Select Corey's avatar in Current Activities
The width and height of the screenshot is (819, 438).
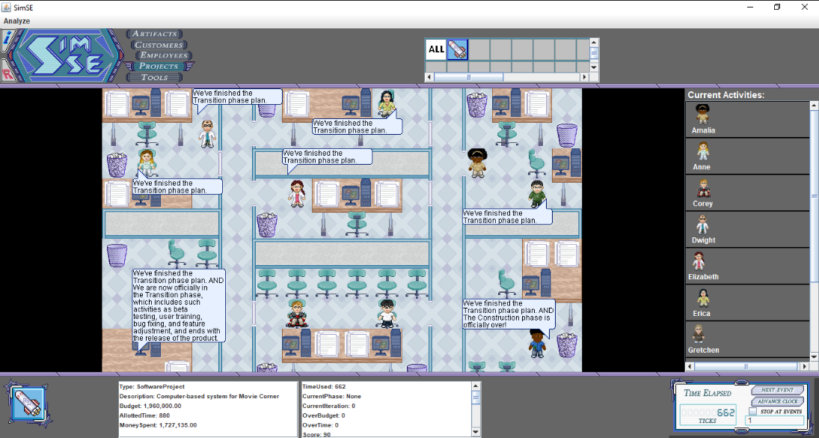tap(702, 188)
